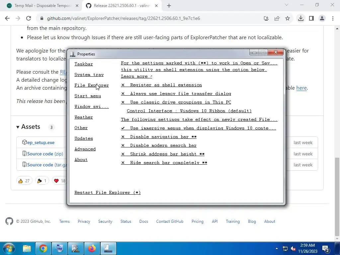Click the network tray icon
This screenshot has width=340, height=255.
click(285, 248)
